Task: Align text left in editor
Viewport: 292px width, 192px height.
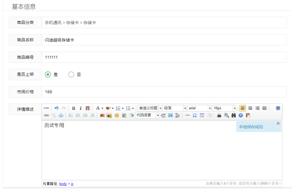Action: 243,108
